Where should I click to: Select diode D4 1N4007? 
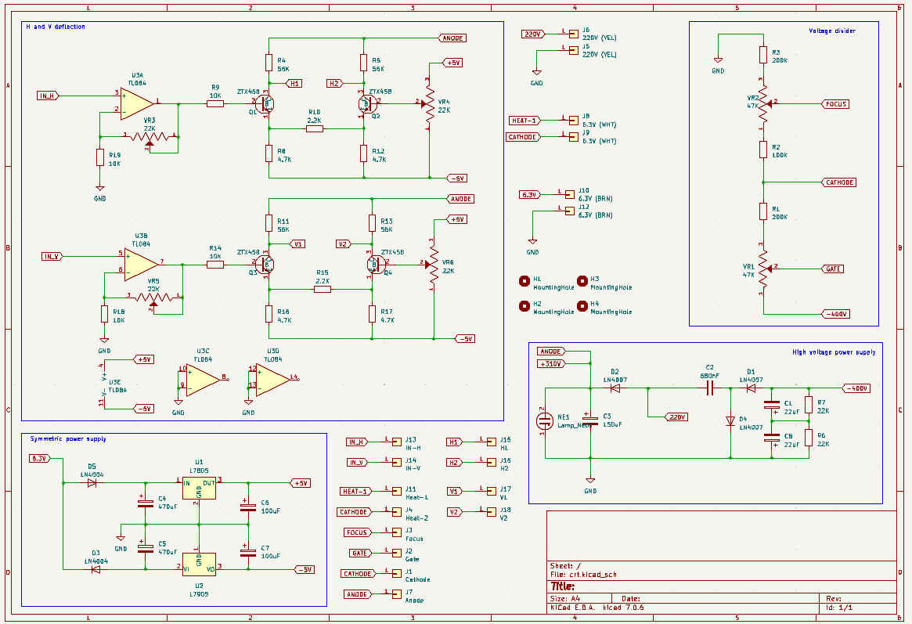click(730, 421)
